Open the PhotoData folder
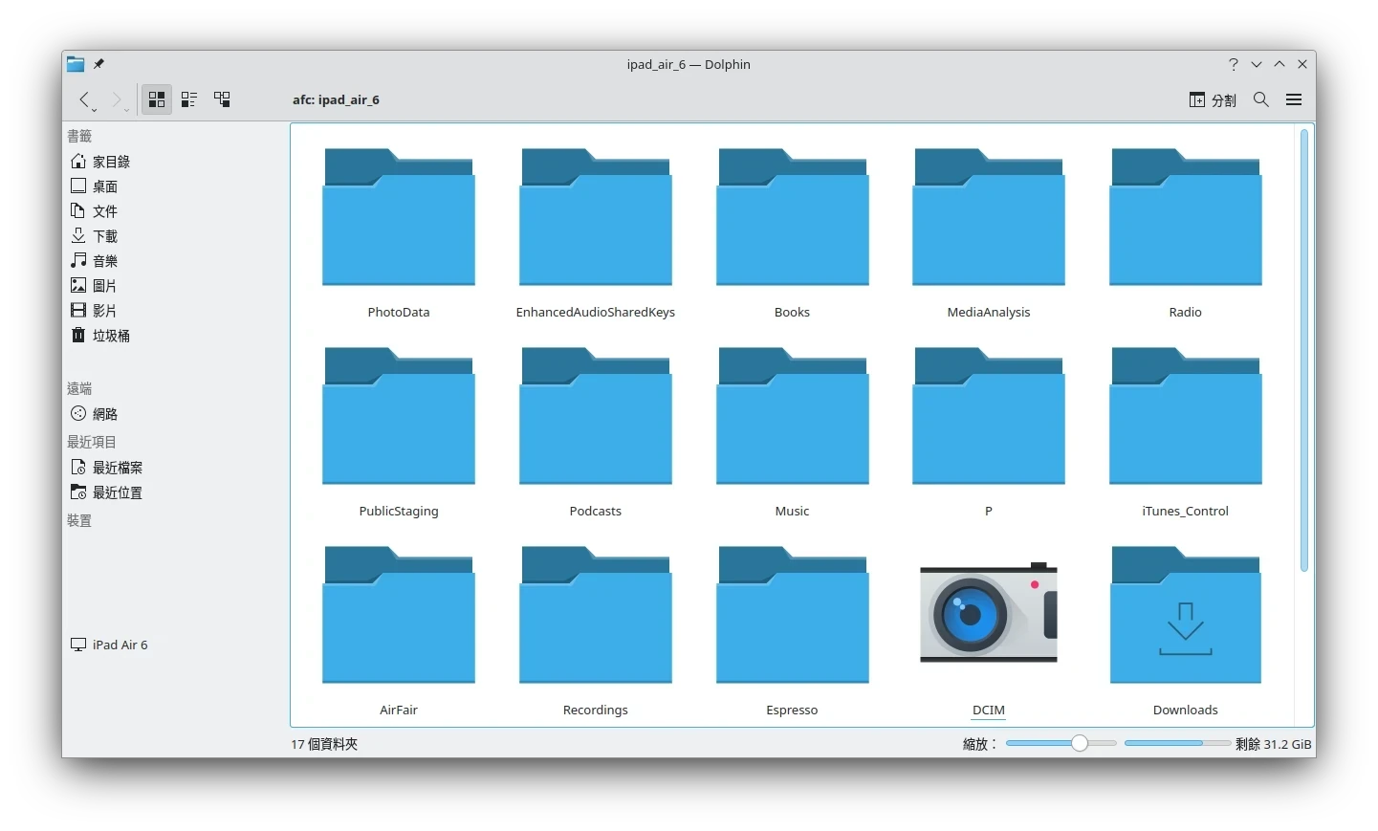This screenshot has width=1378, height=831. click(x=399, y=218)
